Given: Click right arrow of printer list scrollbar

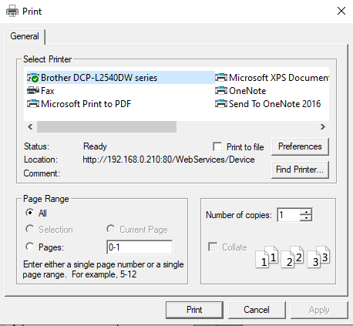Looking at the screenshot, I should coord(323,126).
